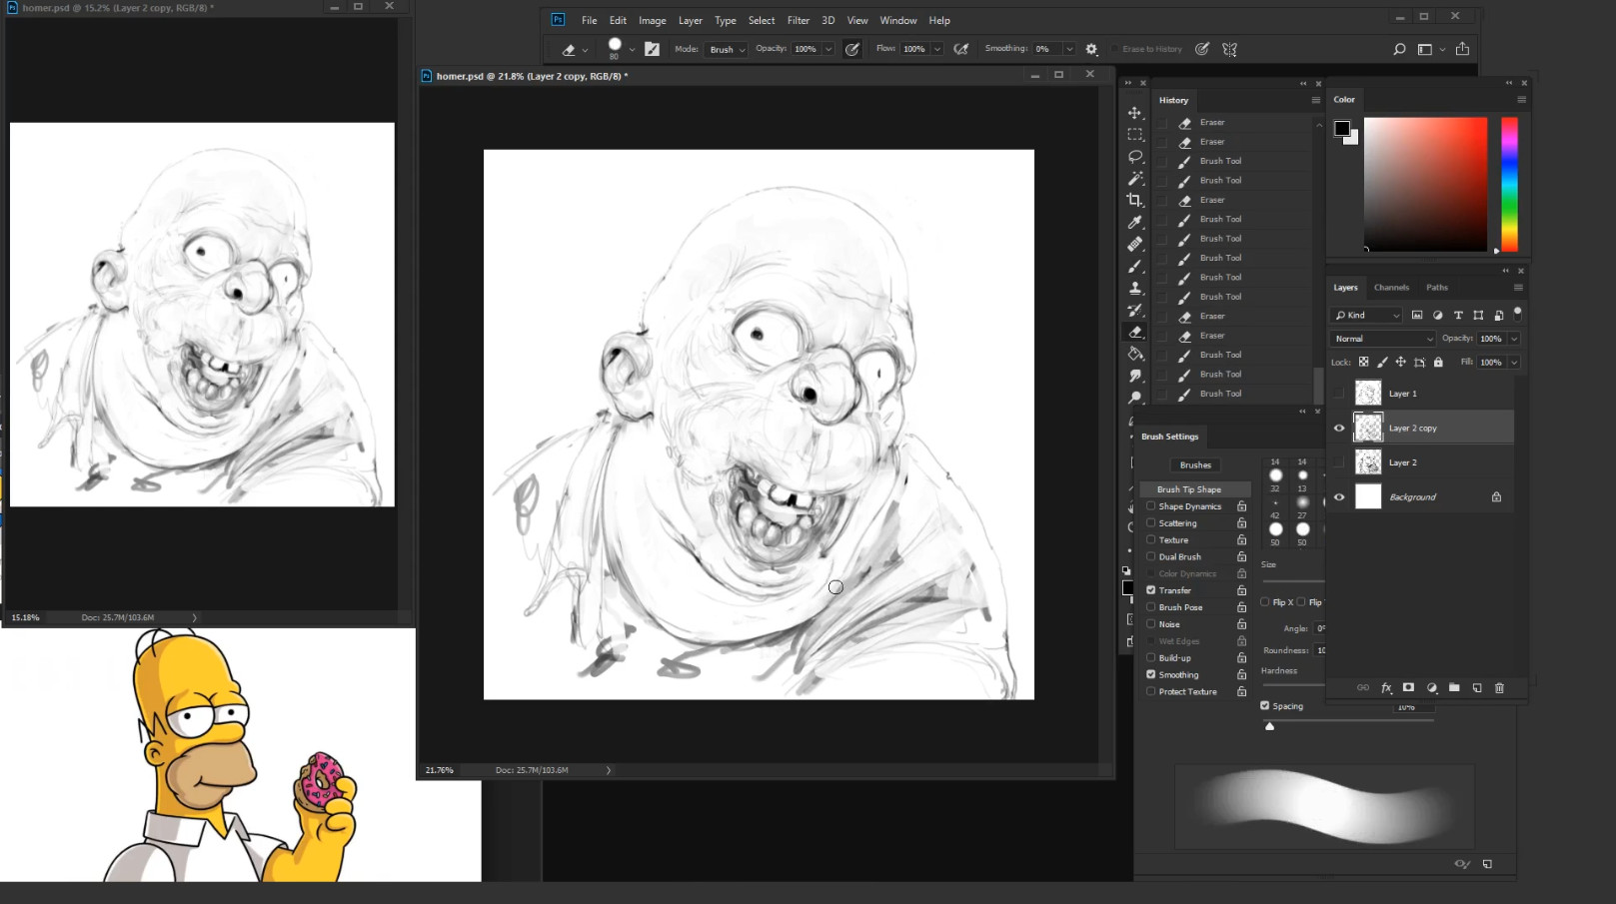Hide the Layer 2 copy layer
The width and height of the screenshot is (1616, 904).
tap(1339, 428)
